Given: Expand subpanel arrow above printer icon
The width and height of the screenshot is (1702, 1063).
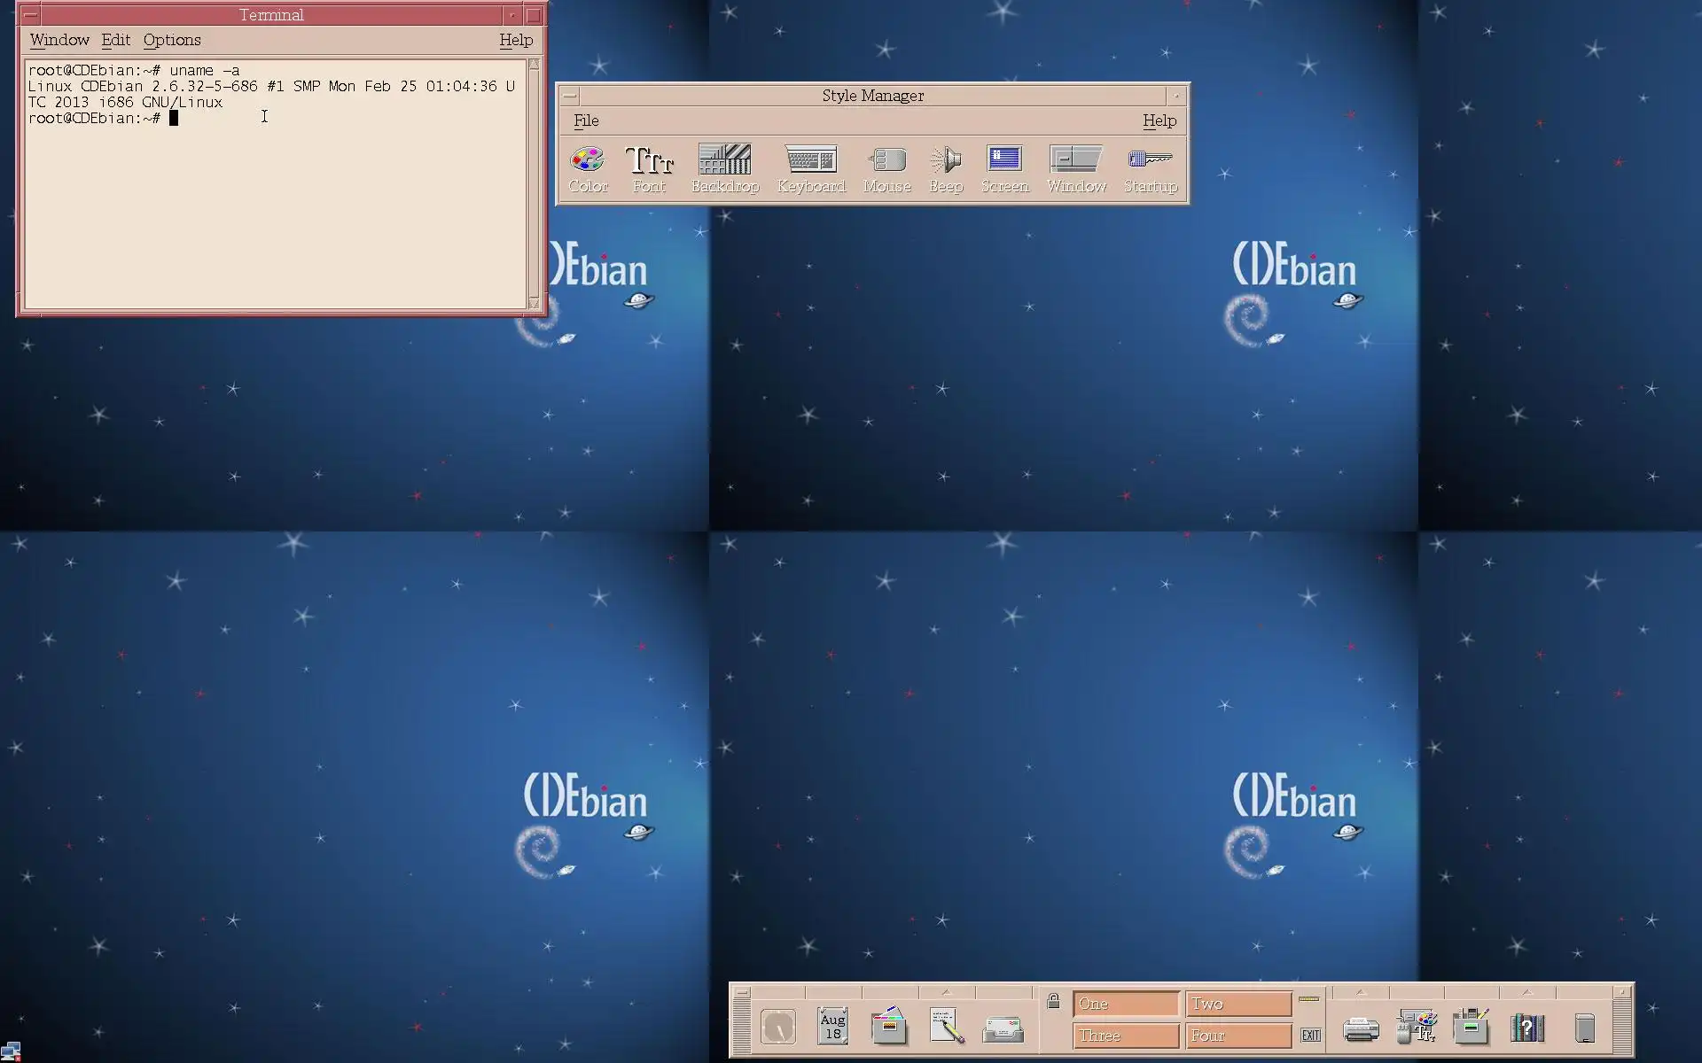Looking at the screenshot, I should pyautogui.click(x=1361, y=992).
